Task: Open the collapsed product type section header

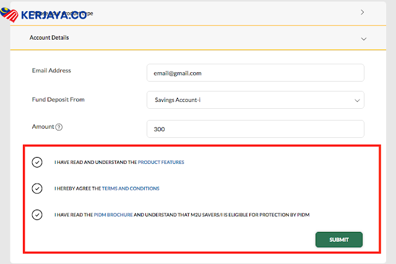Action: click(x=186, y=12)
